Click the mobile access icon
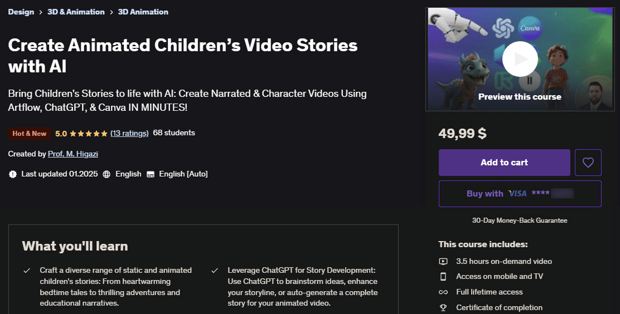This screenshot has height=314, width=620. point(443,277)
